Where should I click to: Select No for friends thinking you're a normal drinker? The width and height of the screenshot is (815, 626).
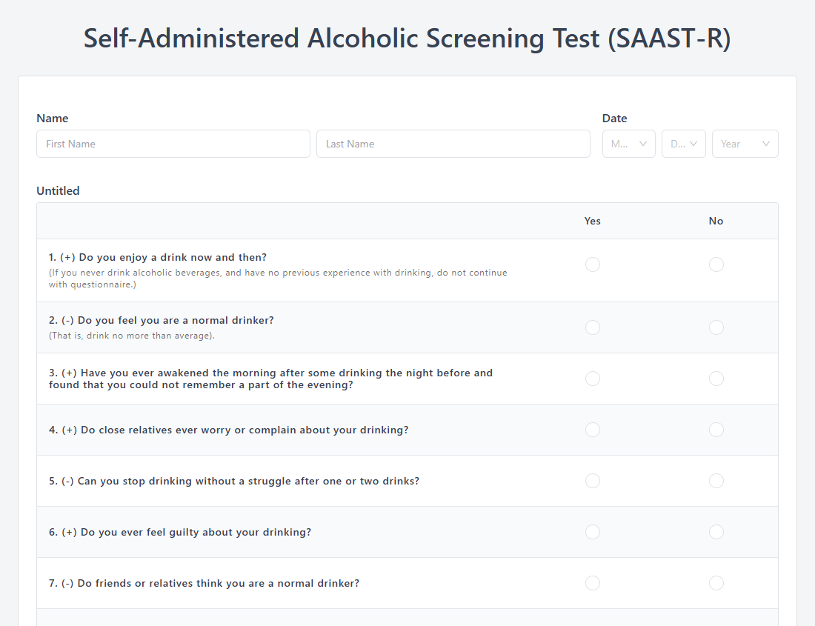(x=716, y=583)
